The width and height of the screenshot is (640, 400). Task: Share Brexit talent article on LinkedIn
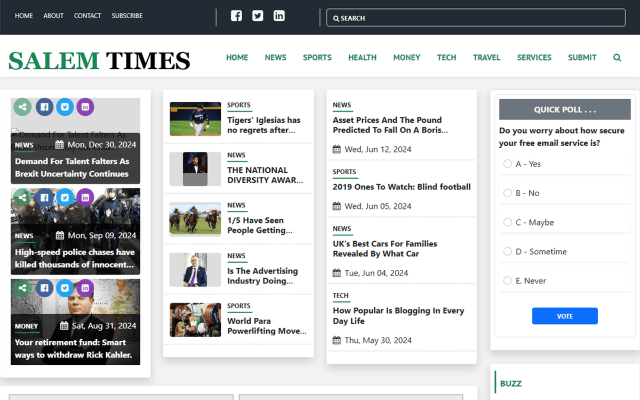85,106
